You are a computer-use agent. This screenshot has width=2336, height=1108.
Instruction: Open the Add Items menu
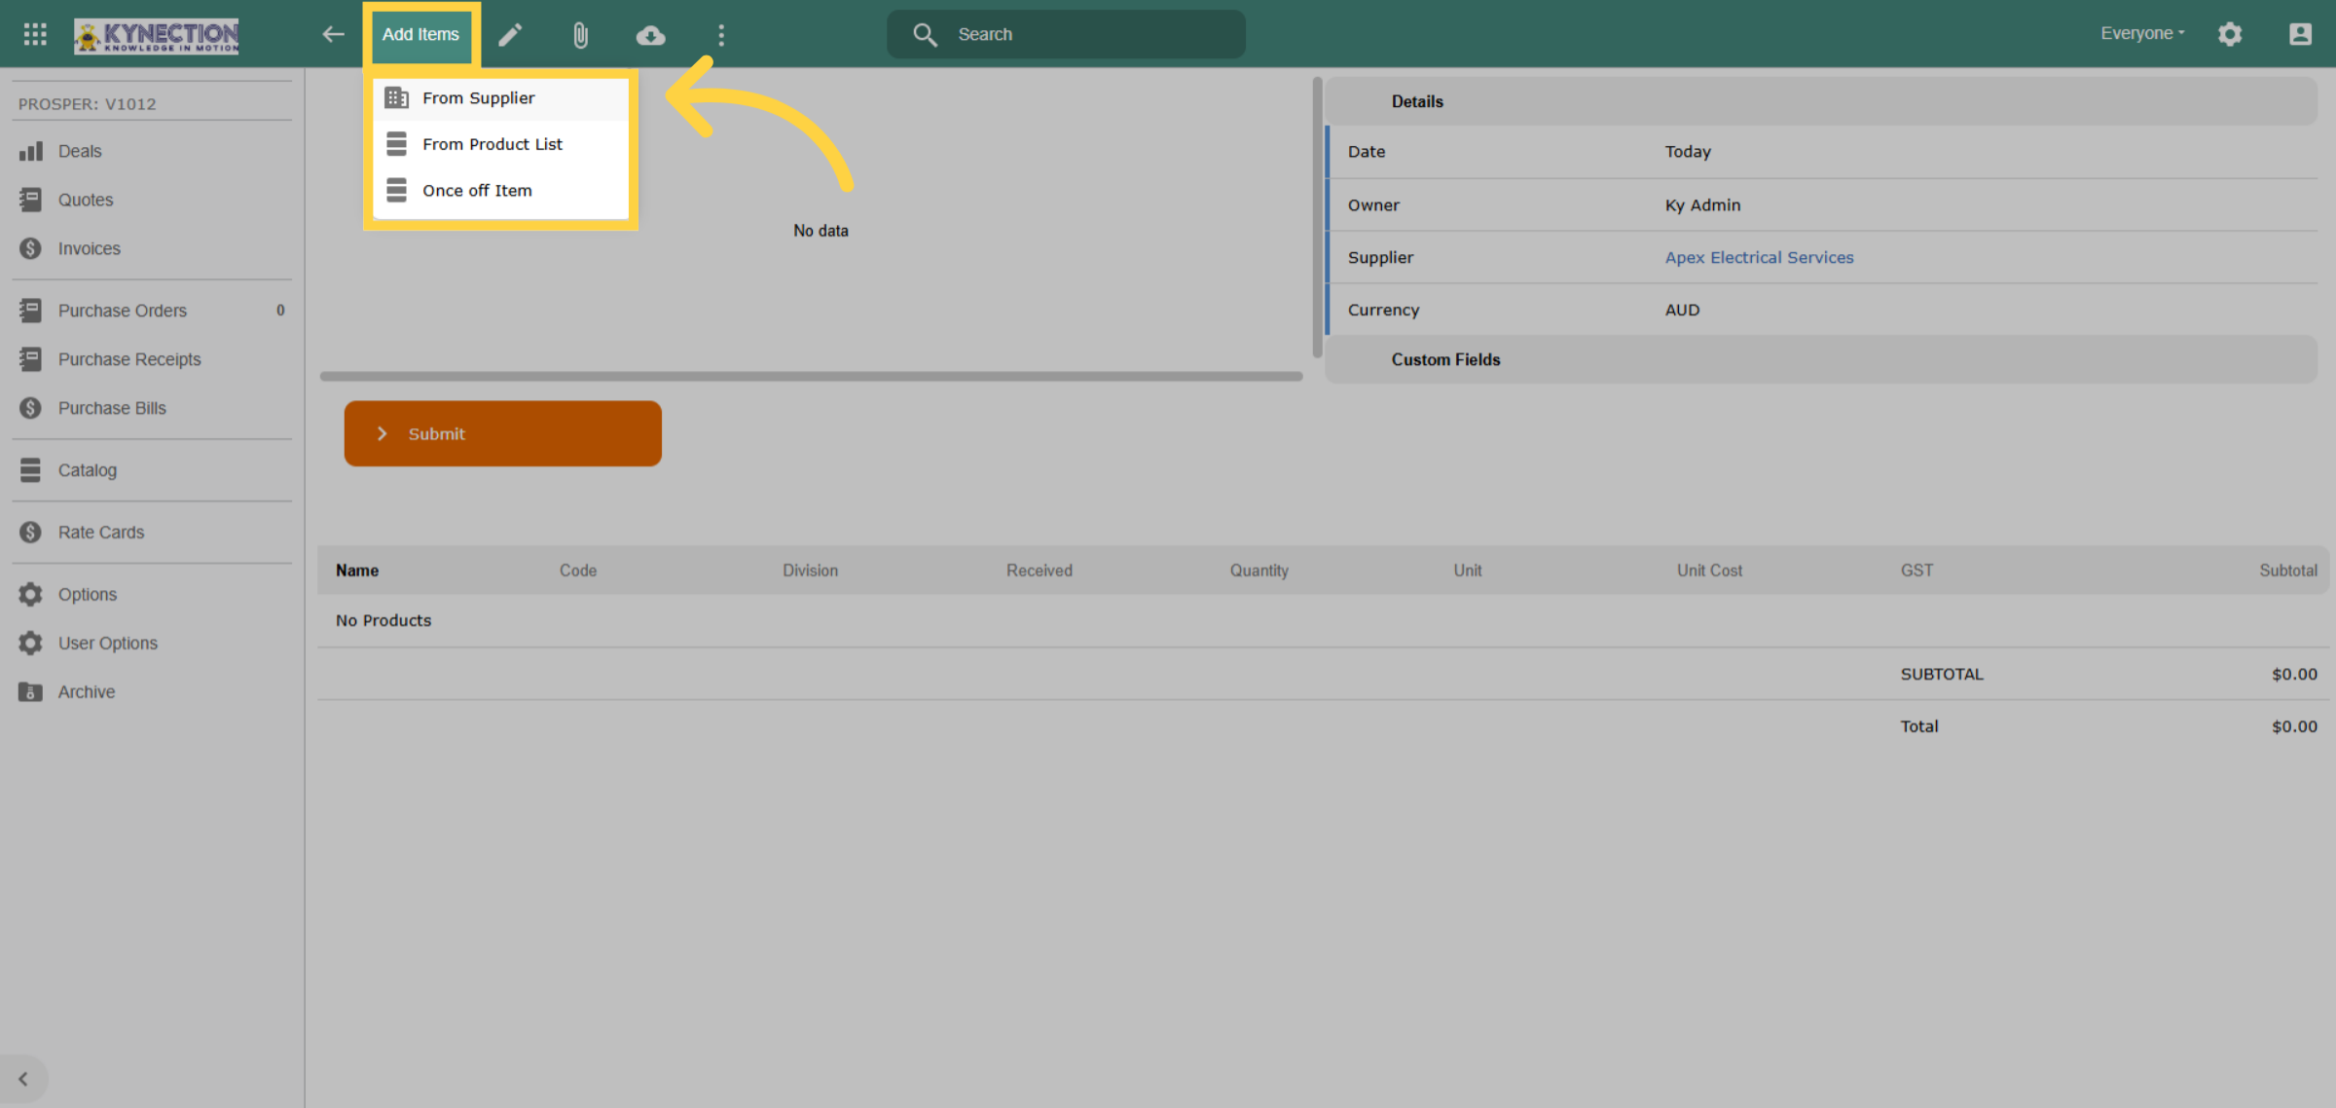tap(420, 34)
